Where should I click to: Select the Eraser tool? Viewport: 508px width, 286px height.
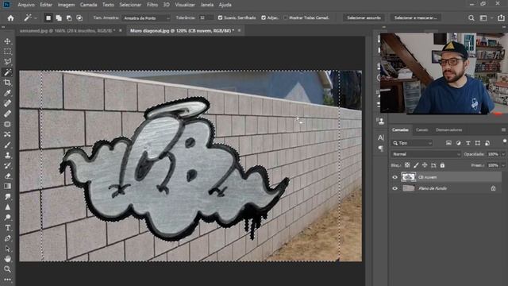coord(7,176)
